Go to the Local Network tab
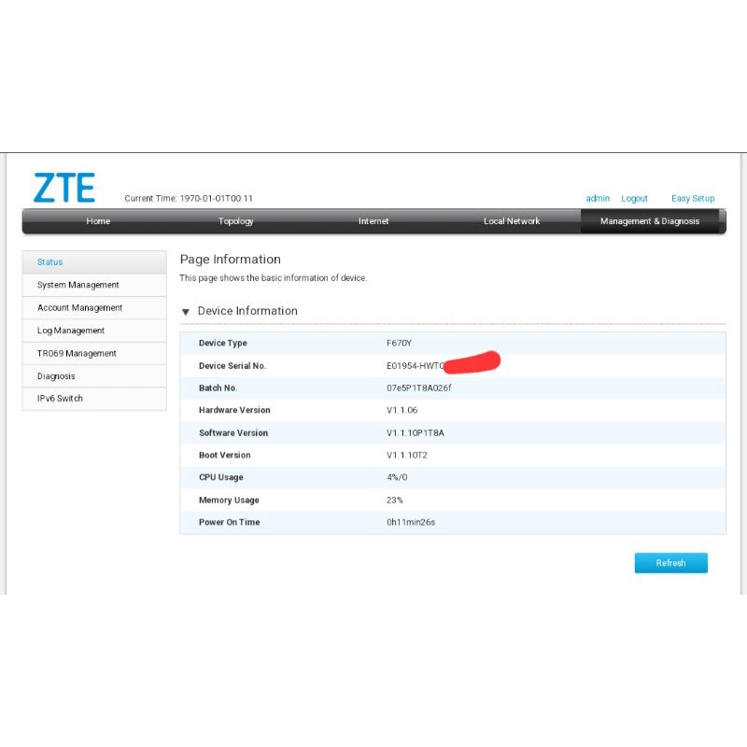747x747 pixels. coord(512,221)
